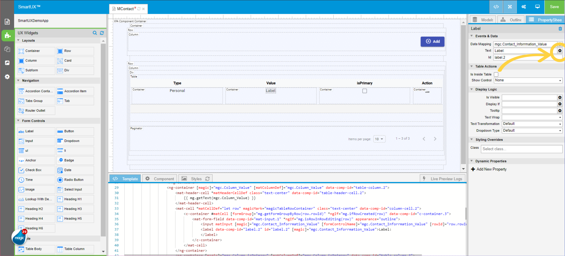This screenshot has width=565, height=256.
Task: Click the Display If gear icon
Action: click(560, 104)
